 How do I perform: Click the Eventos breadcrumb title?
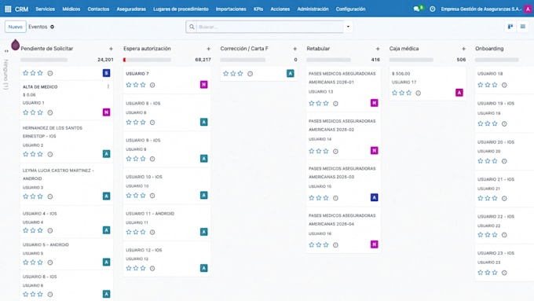38,27
